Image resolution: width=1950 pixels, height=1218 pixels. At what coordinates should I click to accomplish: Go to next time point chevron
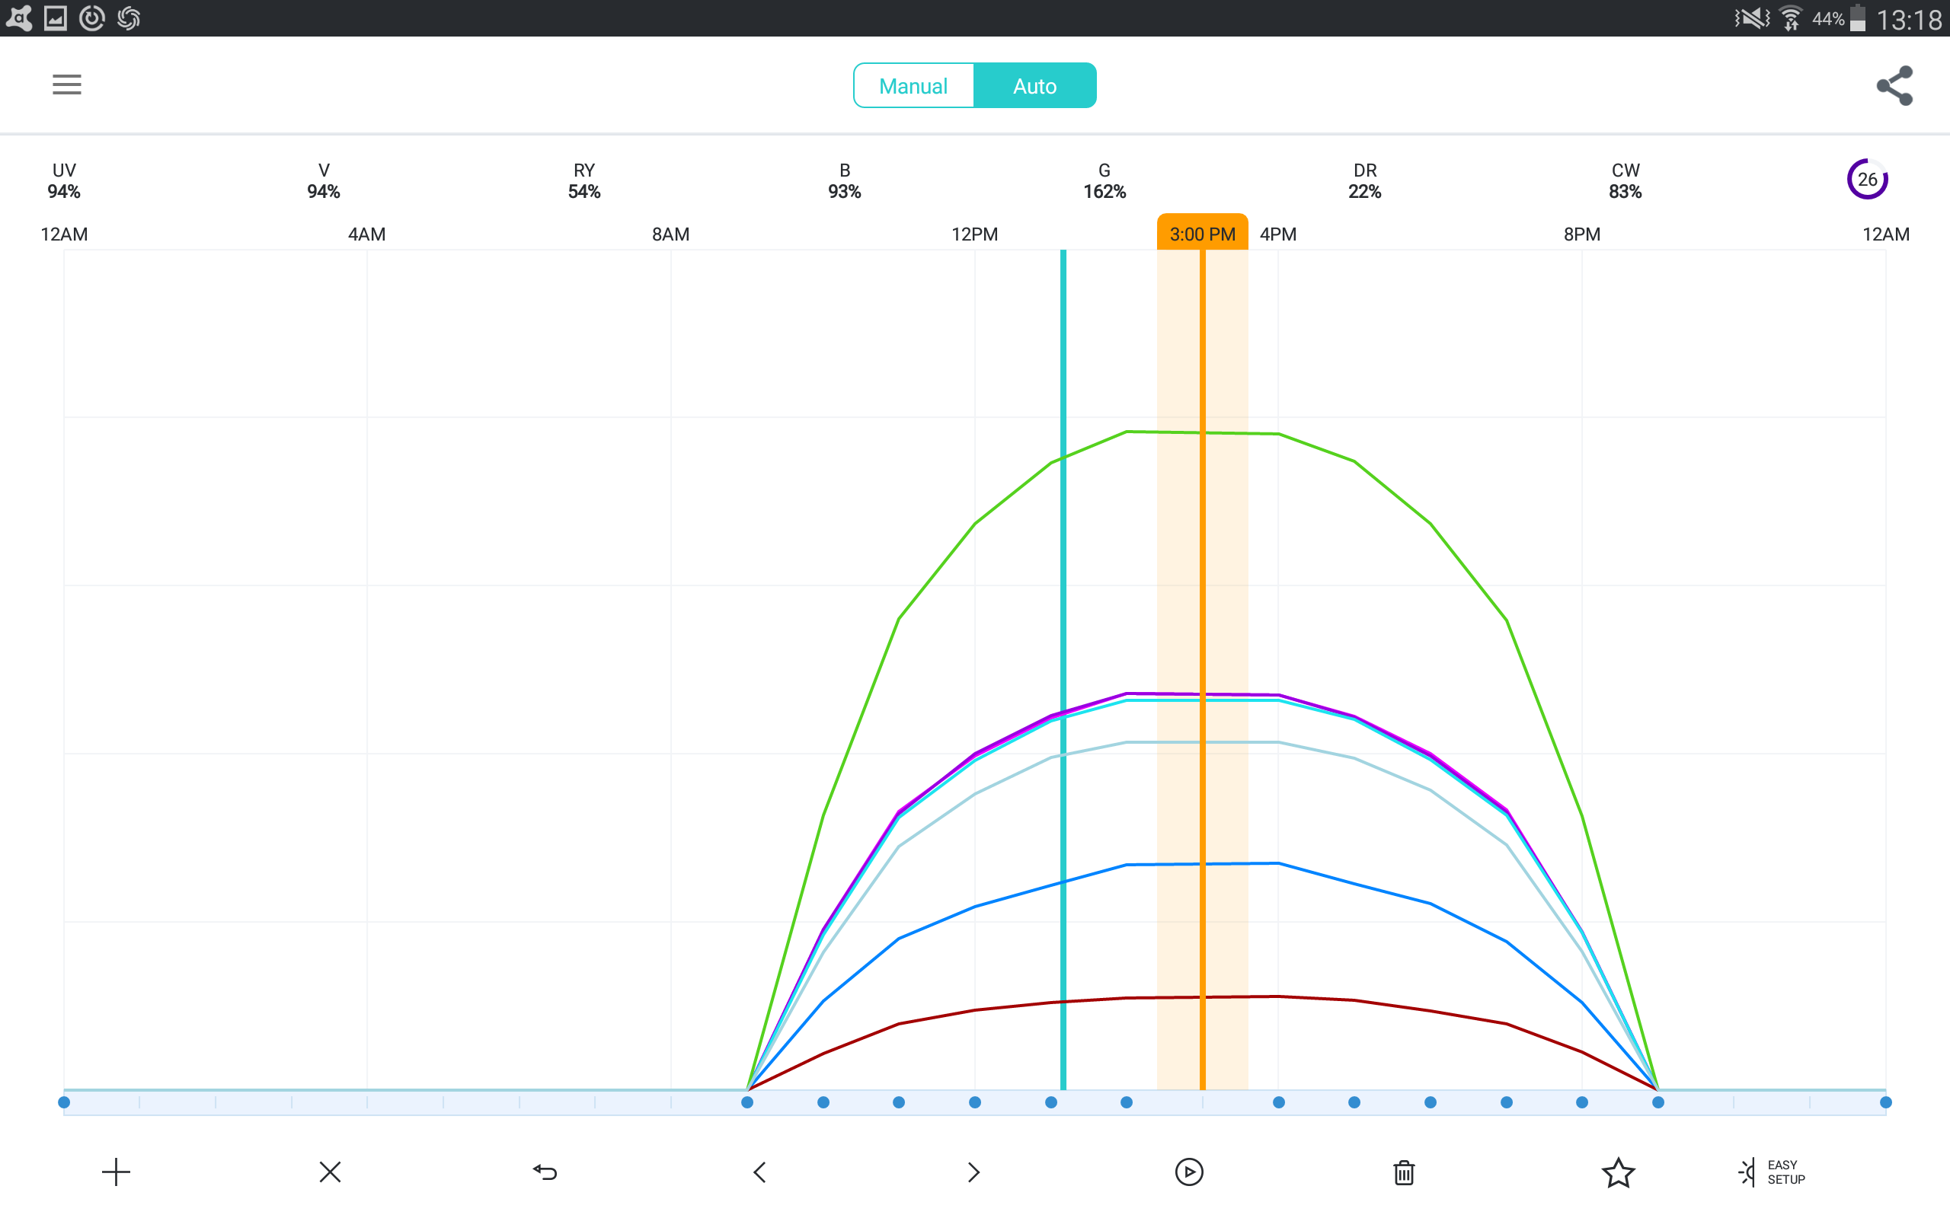coord(973,1172)
